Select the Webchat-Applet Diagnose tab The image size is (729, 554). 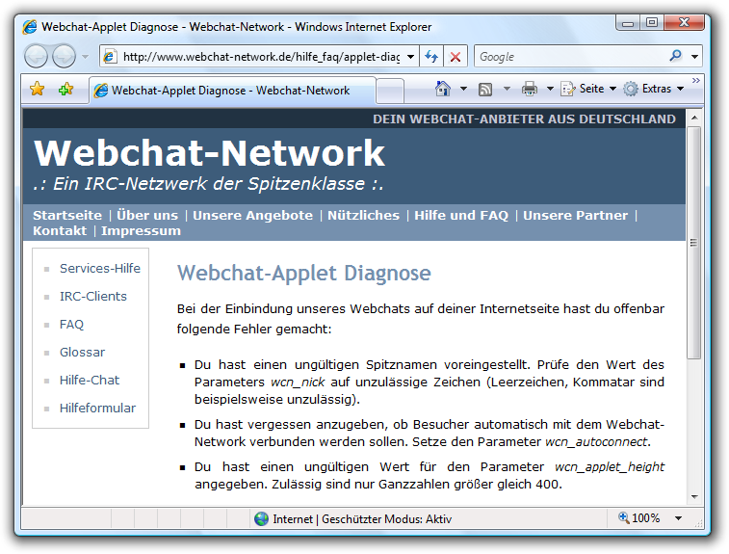(232, 91)
